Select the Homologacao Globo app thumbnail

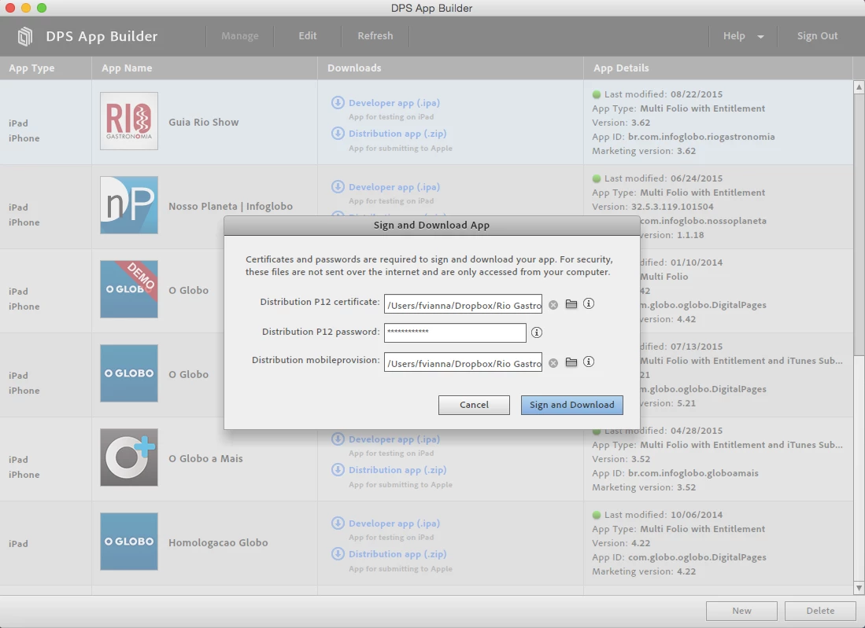[x=129, y=542]
